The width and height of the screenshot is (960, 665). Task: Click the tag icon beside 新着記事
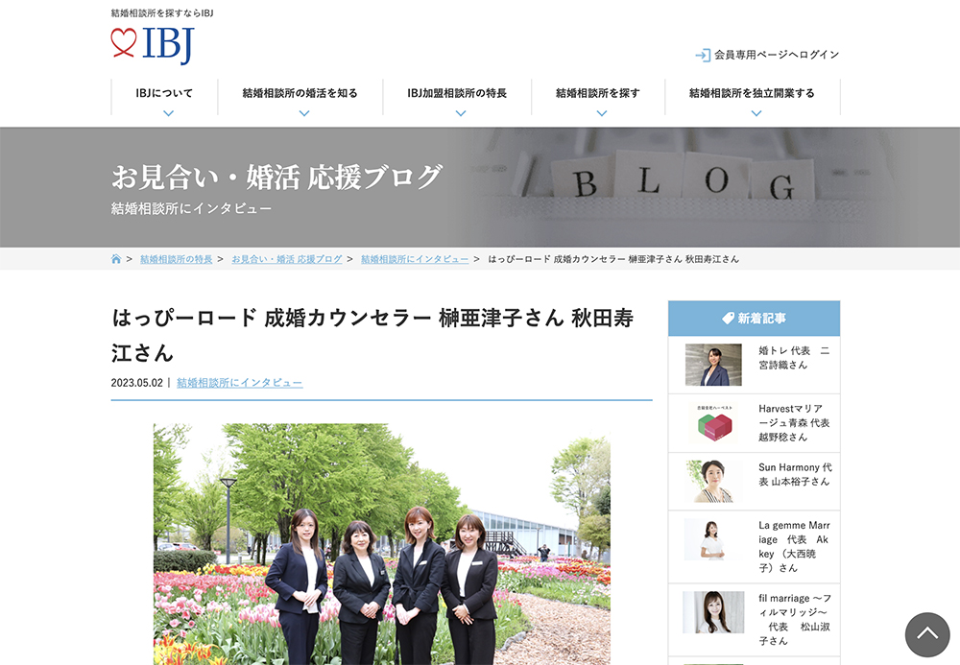(728, 319)
